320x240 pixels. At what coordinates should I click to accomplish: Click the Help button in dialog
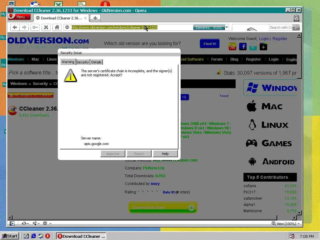(165, 154)
